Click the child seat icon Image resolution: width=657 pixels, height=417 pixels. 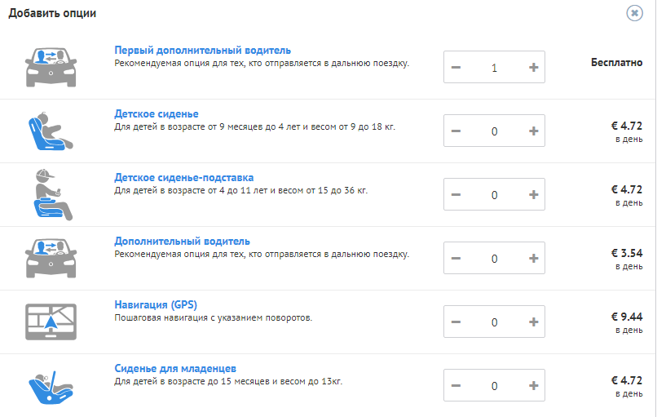(x=51, y=131)
